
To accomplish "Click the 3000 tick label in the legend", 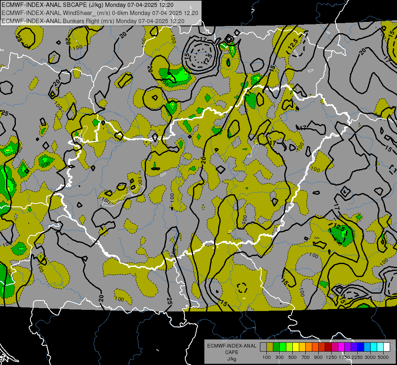I will (370, 357).
